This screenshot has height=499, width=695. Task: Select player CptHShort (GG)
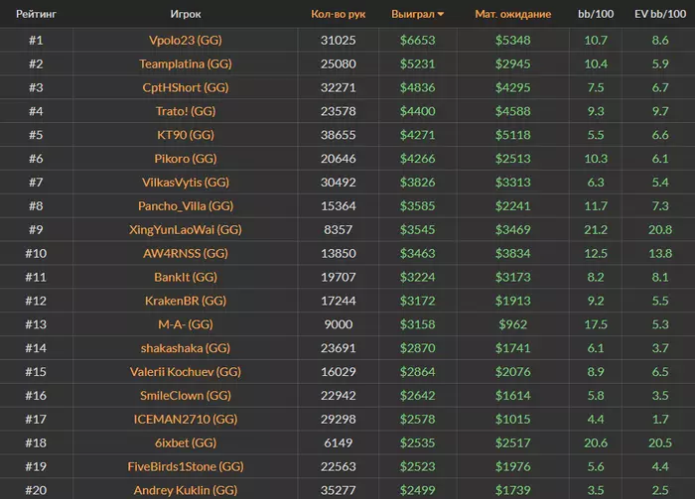point(186,88)
